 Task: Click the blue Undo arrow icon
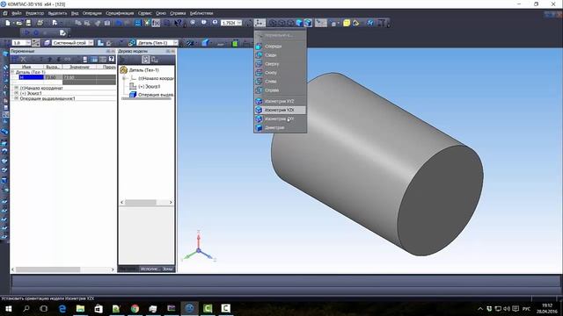[x=119, y=23]
